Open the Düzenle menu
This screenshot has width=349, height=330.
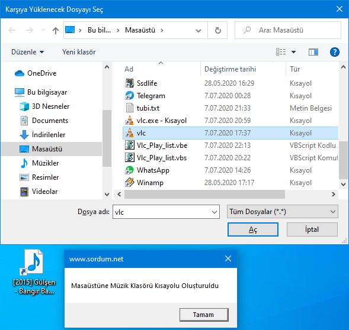click(28, 52)
